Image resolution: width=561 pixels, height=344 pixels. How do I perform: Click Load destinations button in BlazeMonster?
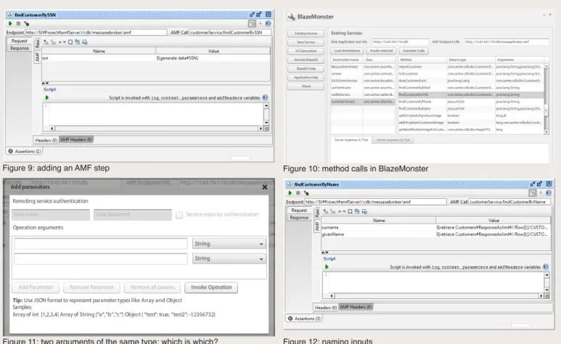tap(347, 51)
